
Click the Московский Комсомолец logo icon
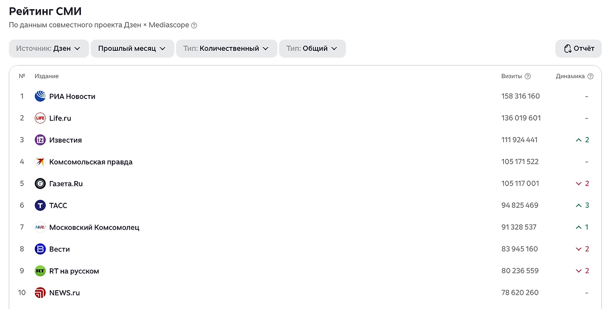pyautogui.click(x=40, y=227)
